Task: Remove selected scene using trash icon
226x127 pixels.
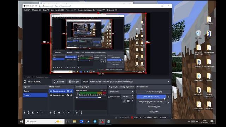Action: (x=29, y=113)
